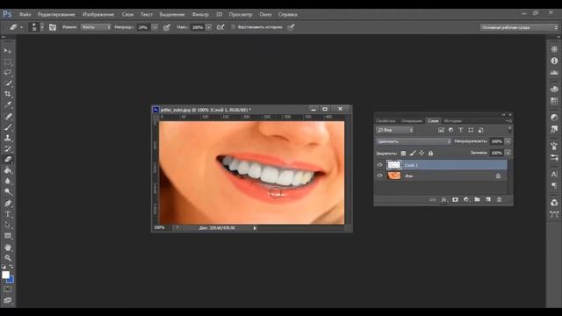Open the Изображение menu
562x316 pixels.
click(x=98, y=15)
